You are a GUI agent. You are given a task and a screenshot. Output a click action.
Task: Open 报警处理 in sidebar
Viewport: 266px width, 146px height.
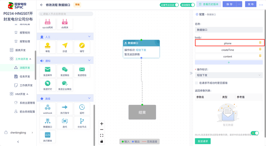pyautogui.click(x=25, y=41)
